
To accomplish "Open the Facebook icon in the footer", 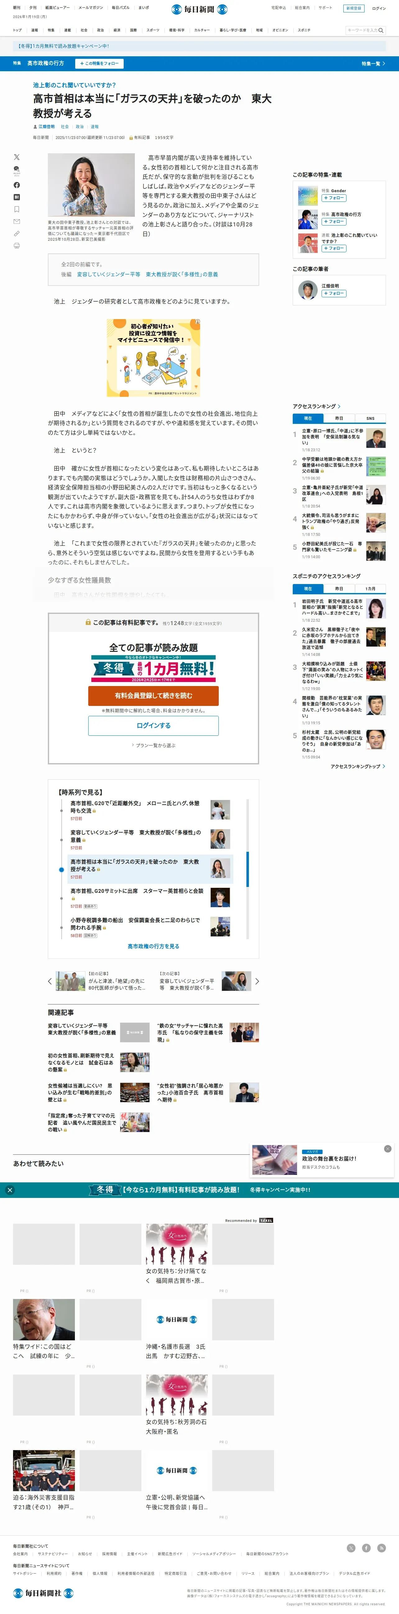I will (366, 1547).
